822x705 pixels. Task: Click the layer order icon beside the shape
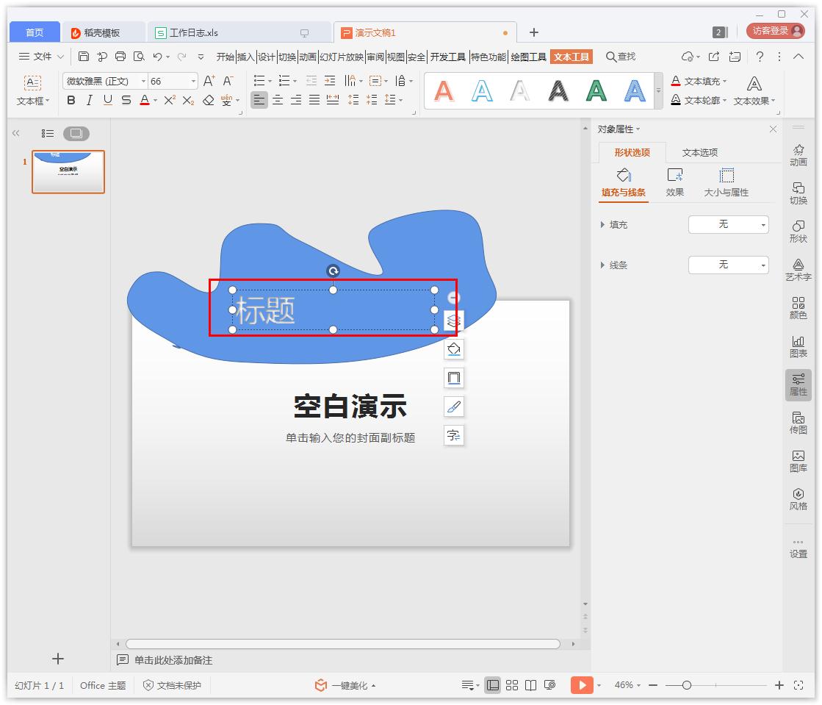pyautogui.click(x=454, y=320)
